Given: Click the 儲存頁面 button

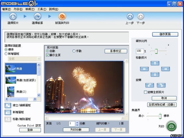Looking at the screenshot, I should (x=165, y=34).
